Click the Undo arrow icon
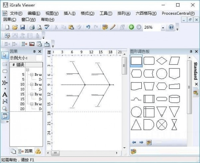This screenshot has height=163, width=200. click(88, 27)
